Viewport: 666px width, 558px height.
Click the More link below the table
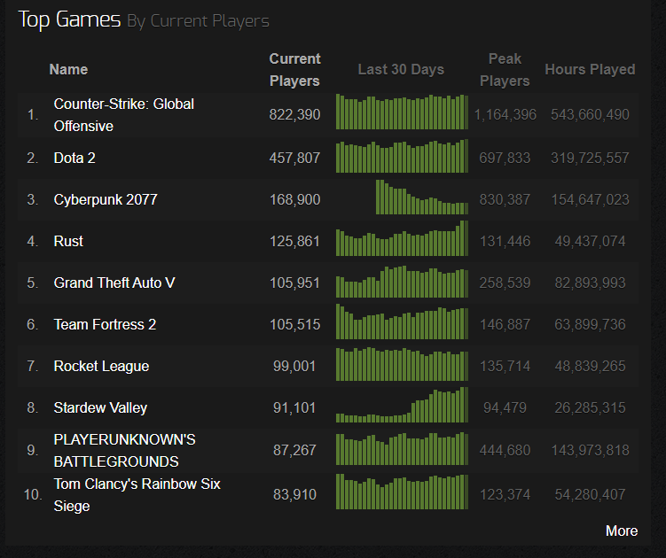622,531
